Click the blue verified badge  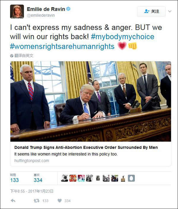click(x=68, y=9)
